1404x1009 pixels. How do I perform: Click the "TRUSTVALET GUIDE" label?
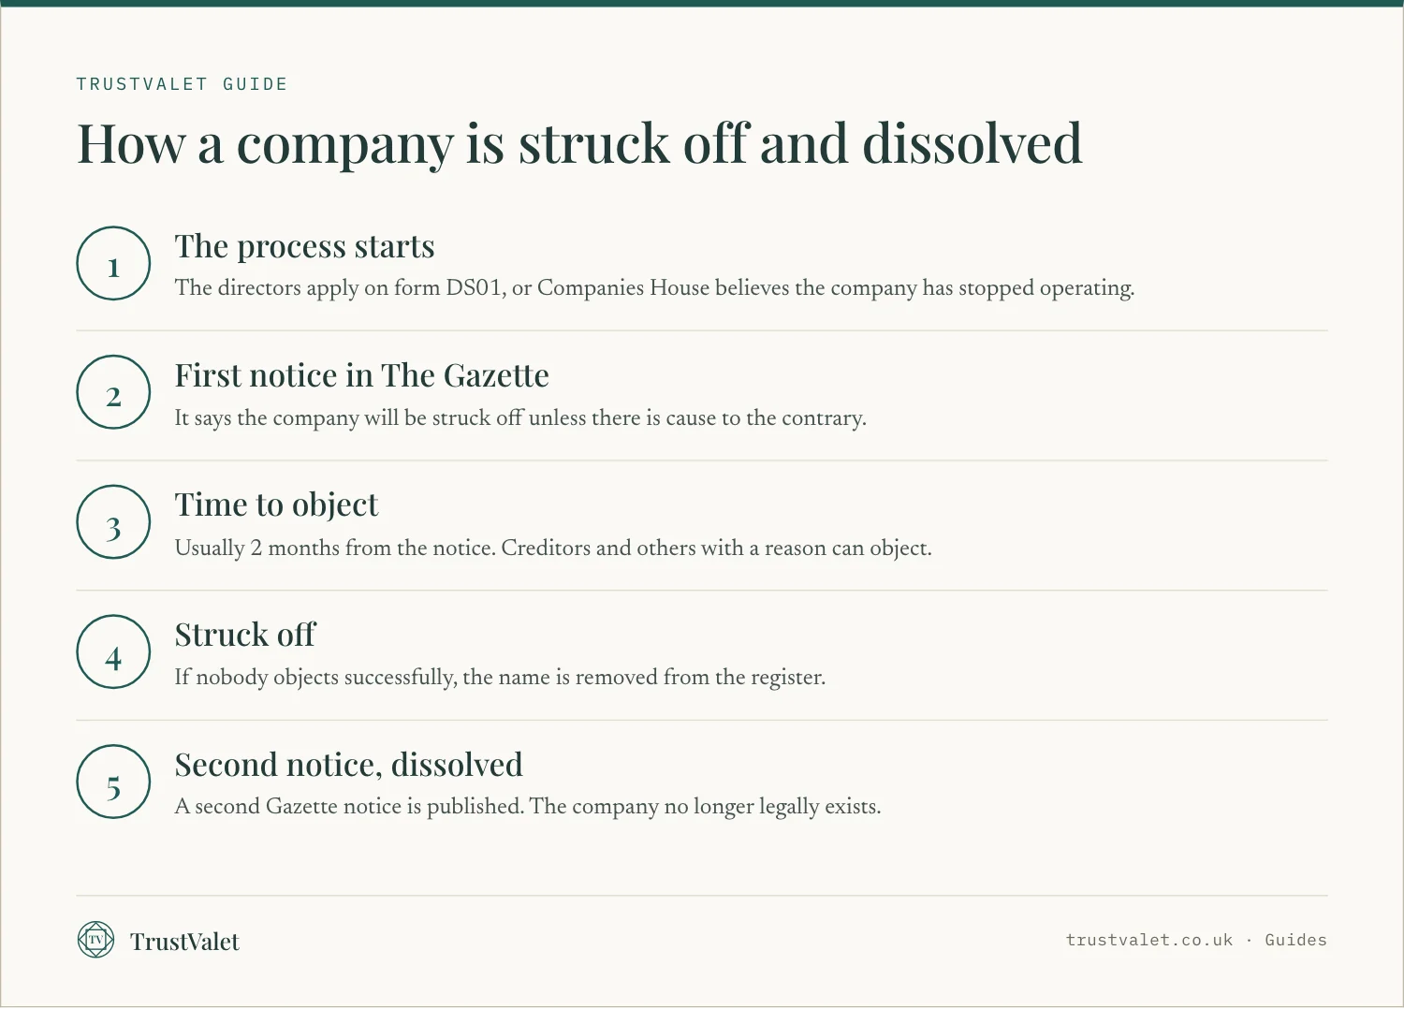coord(183,84)
